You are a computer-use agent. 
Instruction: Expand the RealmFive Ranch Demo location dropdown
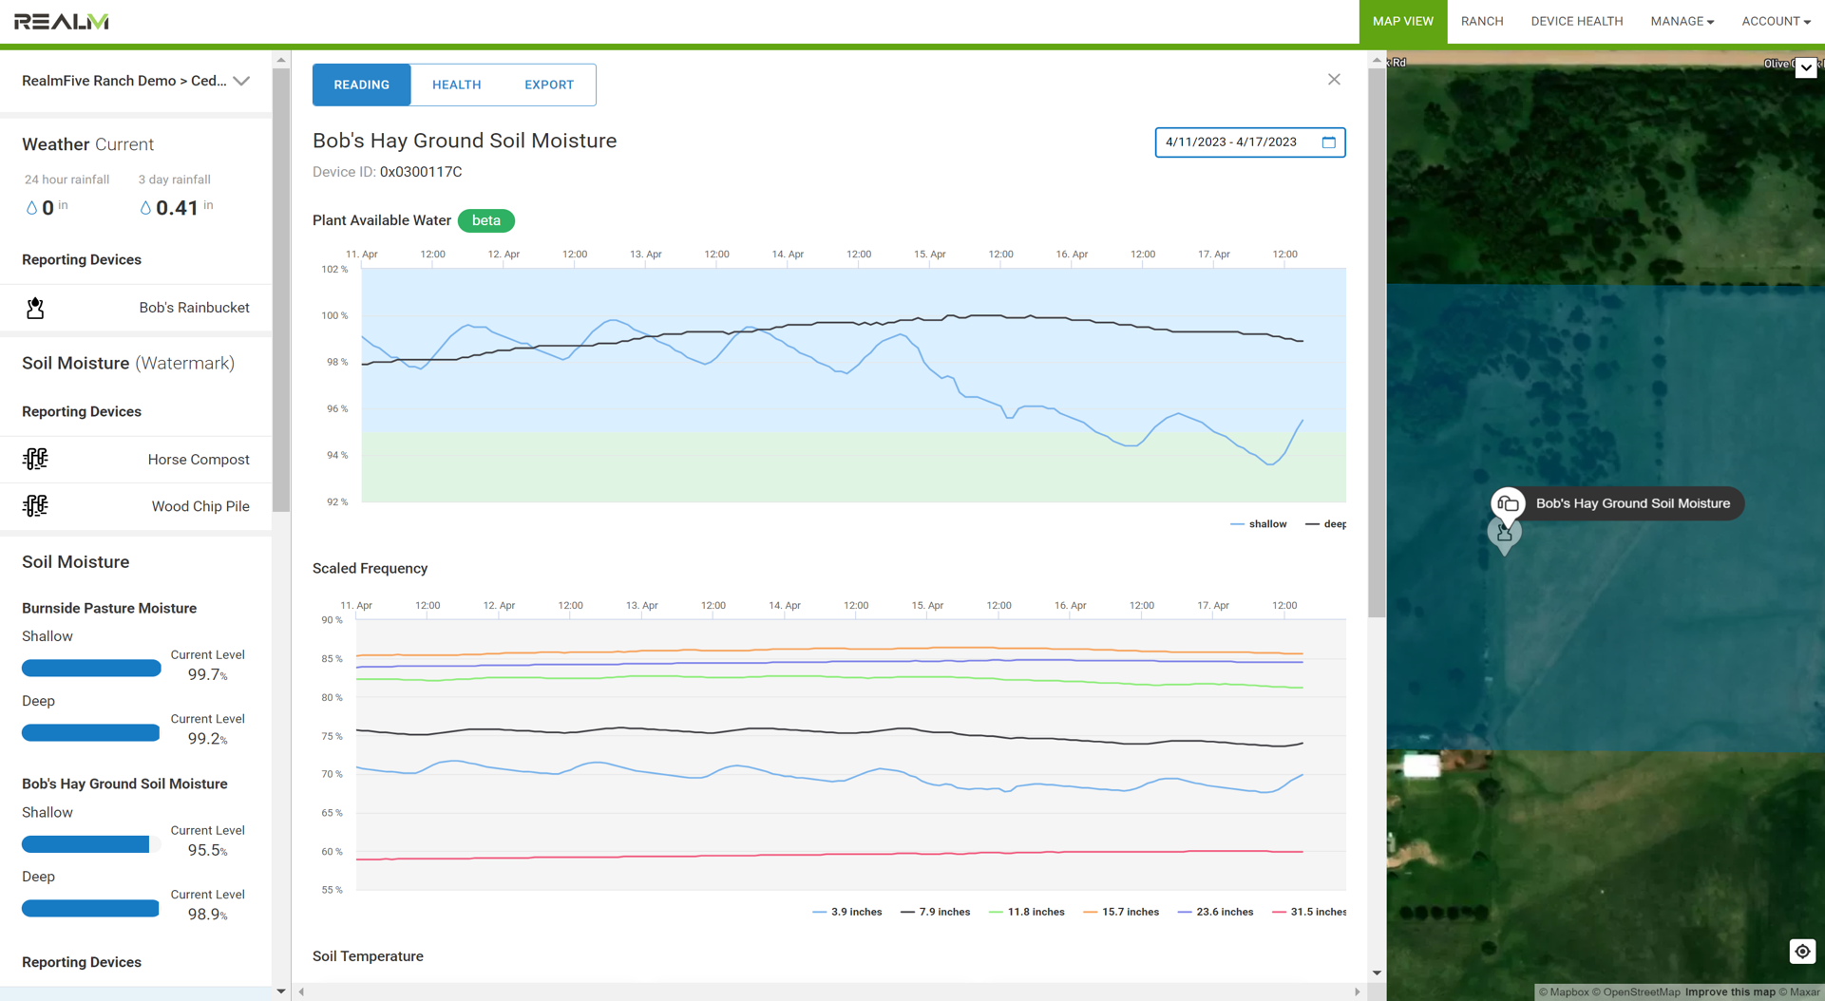(x=241, y=81)
